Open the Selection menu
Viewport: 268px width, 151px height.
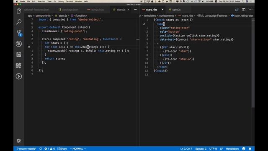41,1
